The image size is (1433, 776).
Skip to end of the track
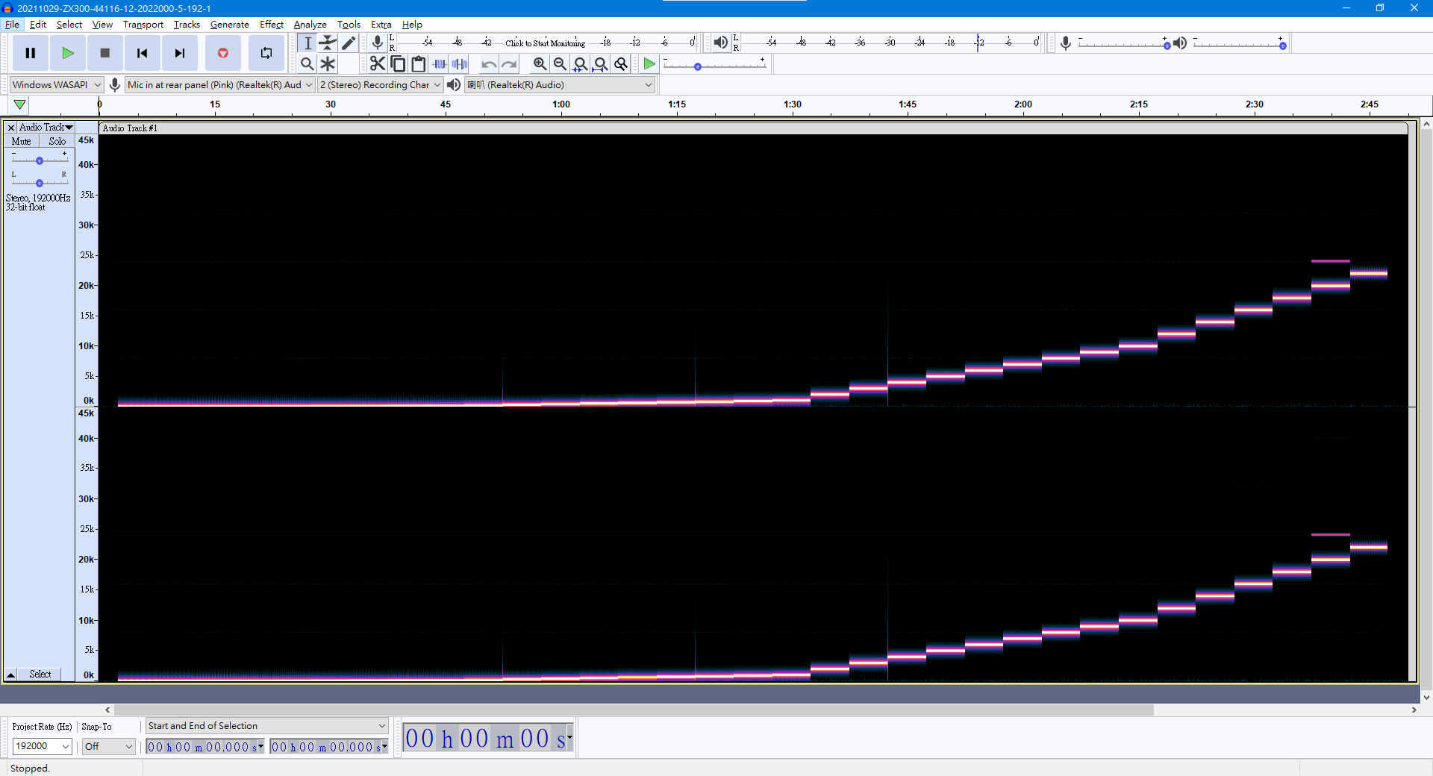[180, 53]
